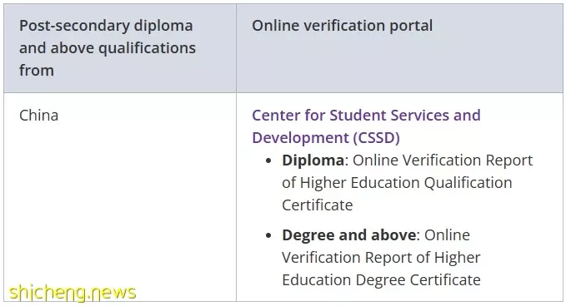
Task: Click the bold Degree and above label
Action: pyautogui.click(x=349, y=235)
